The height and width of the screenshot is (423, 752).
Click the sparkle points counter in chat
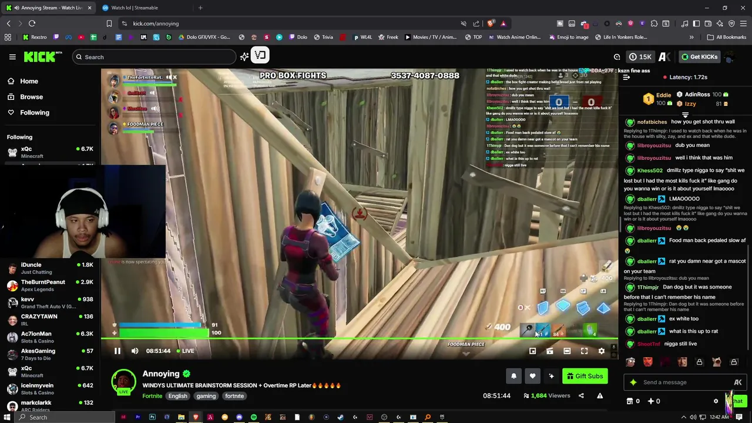654,401
